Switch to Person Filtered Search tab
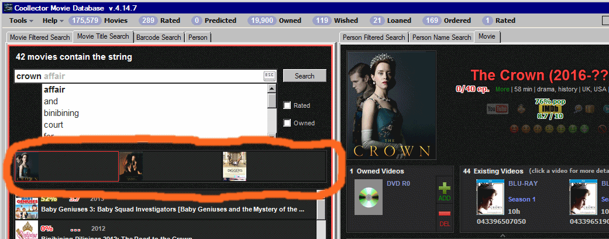This screenshot has height=239, width=609. 374,37
